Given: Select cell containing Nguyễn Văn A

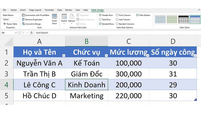Looking at the screenshot, I should click(39, 63).
